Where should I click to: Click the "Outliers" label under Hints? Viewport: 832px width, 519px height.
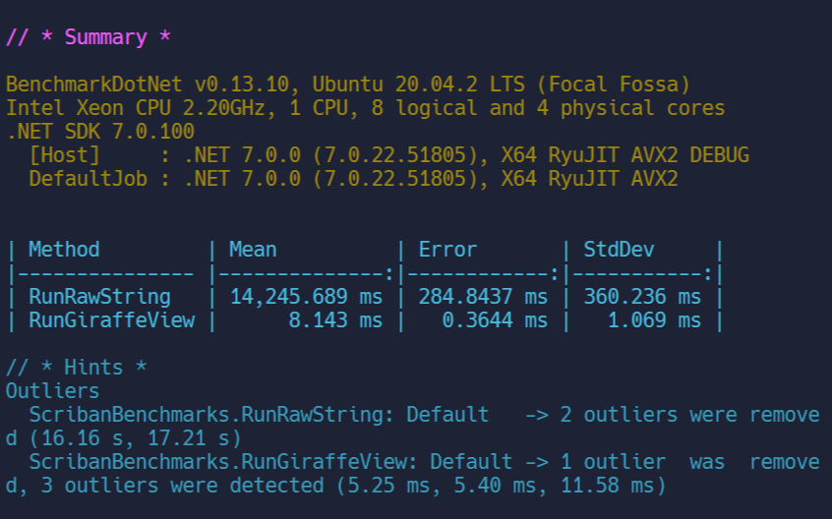coord(52,390)
